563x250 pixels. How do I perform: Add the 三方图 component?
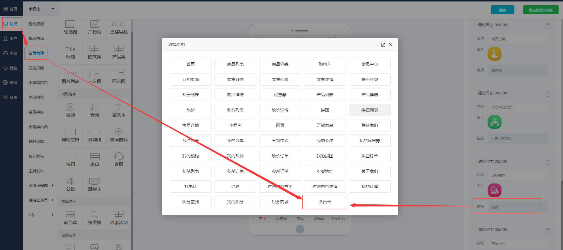coord(95,77)
